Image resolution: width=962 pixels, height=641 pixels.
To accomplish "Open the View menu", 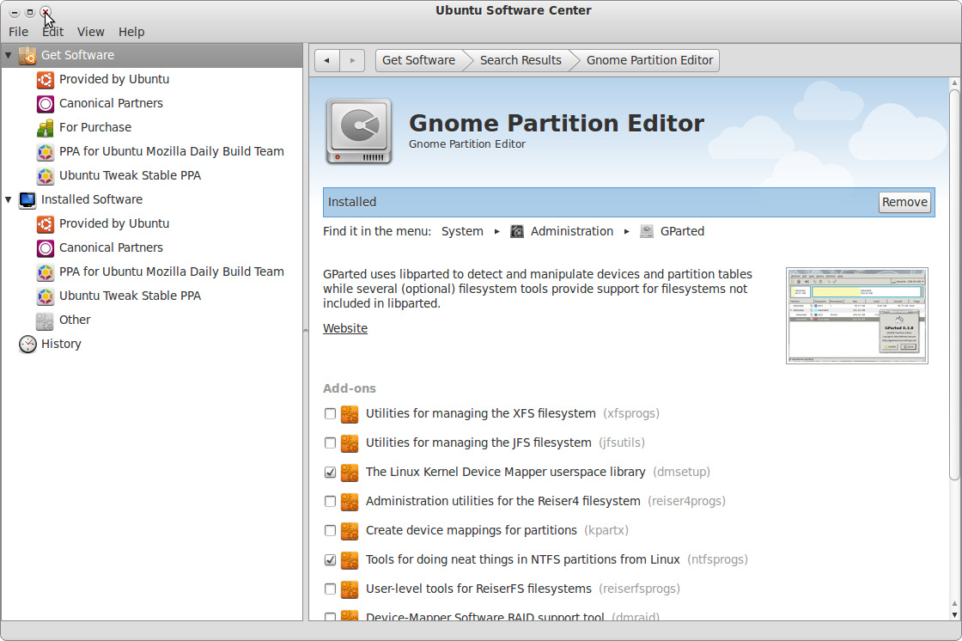I will pos(91,32).
